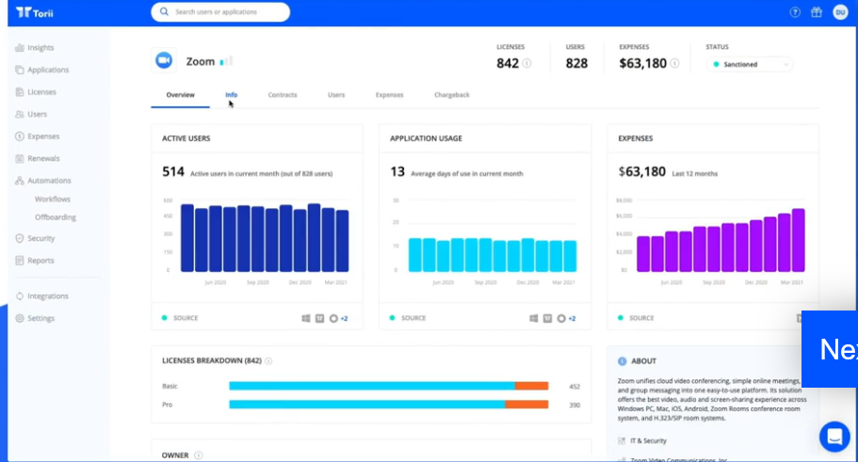858x462 pixels.
Task: Open the DU user avatar menu
Action: [x=840, y=12]
